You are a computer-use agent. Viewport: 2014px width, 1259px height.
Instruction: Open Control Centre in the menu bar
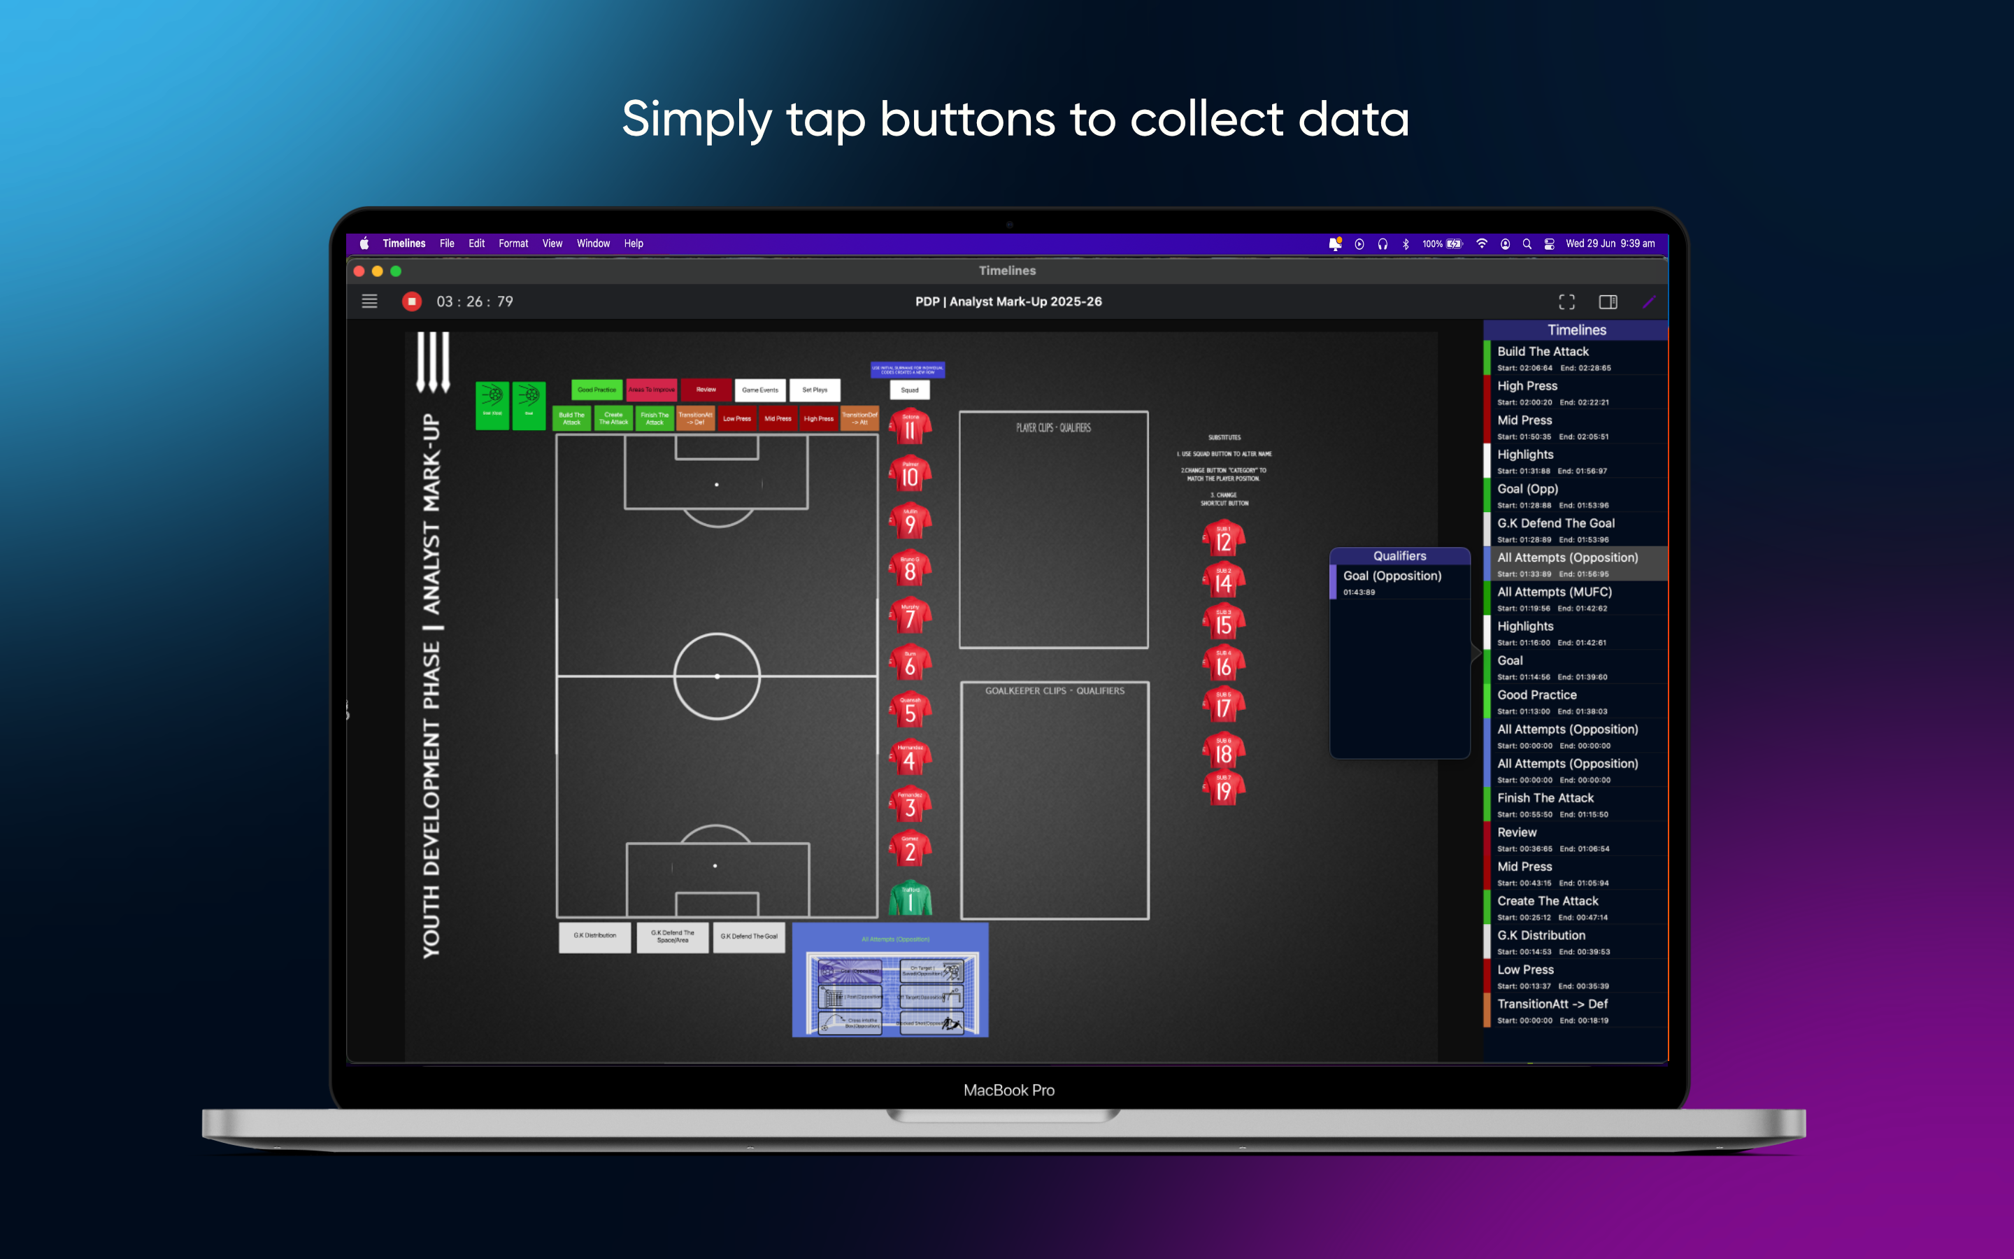(1549, 243)
